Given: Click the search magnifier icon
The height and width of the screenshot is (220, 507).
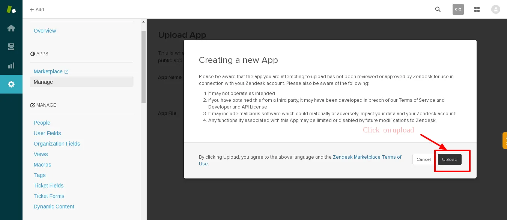Looking at the screenshot, I should [438, 9].
